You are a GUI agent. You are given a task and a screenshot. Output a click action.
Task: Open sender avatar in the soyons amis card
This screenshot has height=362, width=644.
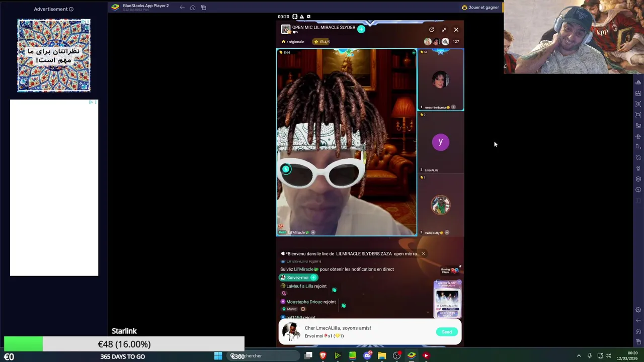point(291,332)
